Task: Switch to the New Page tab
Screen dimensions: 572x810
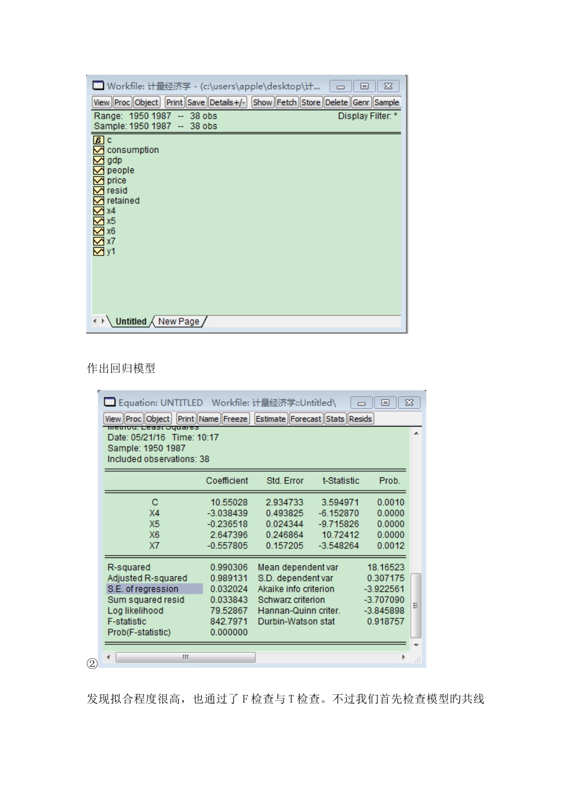Action: (178, 321)
